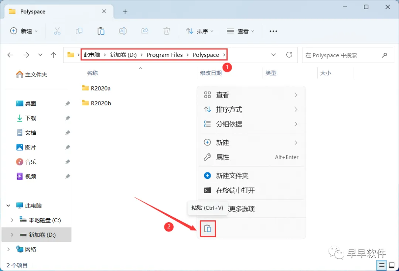Expand the 本地磁盘 (C:) tree node
This screenshot has height=271, width=399.
(12, 220)
